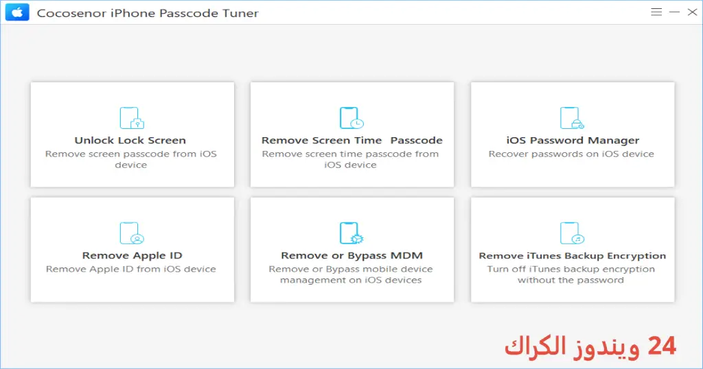Click the iOS Password Manager key icon

coord(572,118)
